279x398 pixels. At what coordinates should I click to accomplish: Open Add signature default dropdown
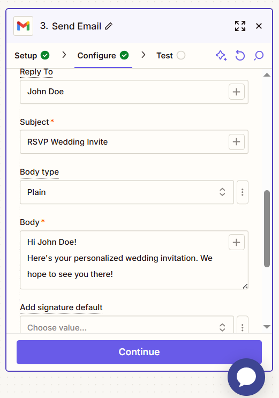point(127,325)
